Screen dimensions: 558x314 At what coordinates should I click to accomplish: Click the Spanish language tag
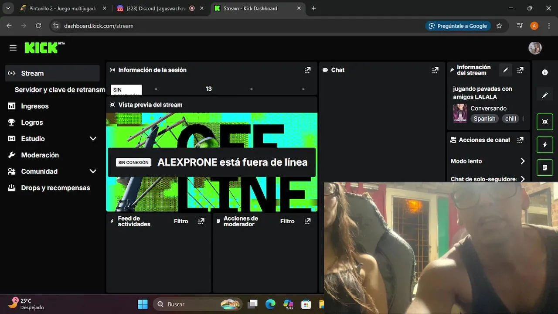484,119
